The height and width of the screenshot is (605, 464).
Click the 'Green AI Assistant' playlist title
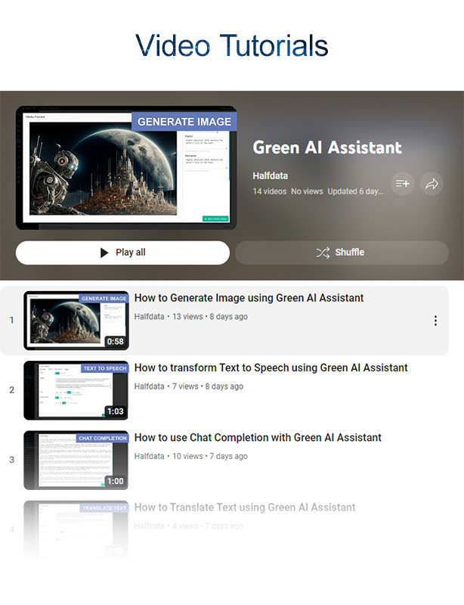pos(327,147)
